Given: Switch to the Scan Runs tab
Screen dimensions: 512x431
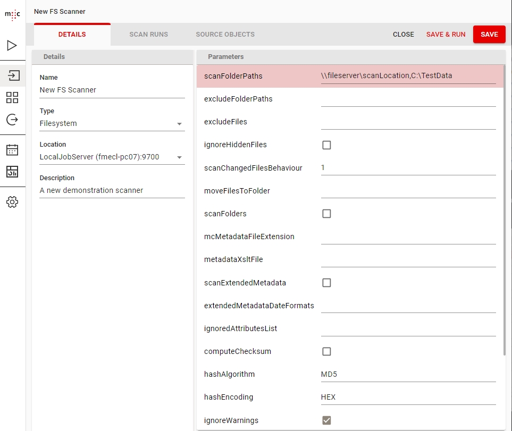Looking at the screenshot, I should pyautogui.click(x=148, y=35).
